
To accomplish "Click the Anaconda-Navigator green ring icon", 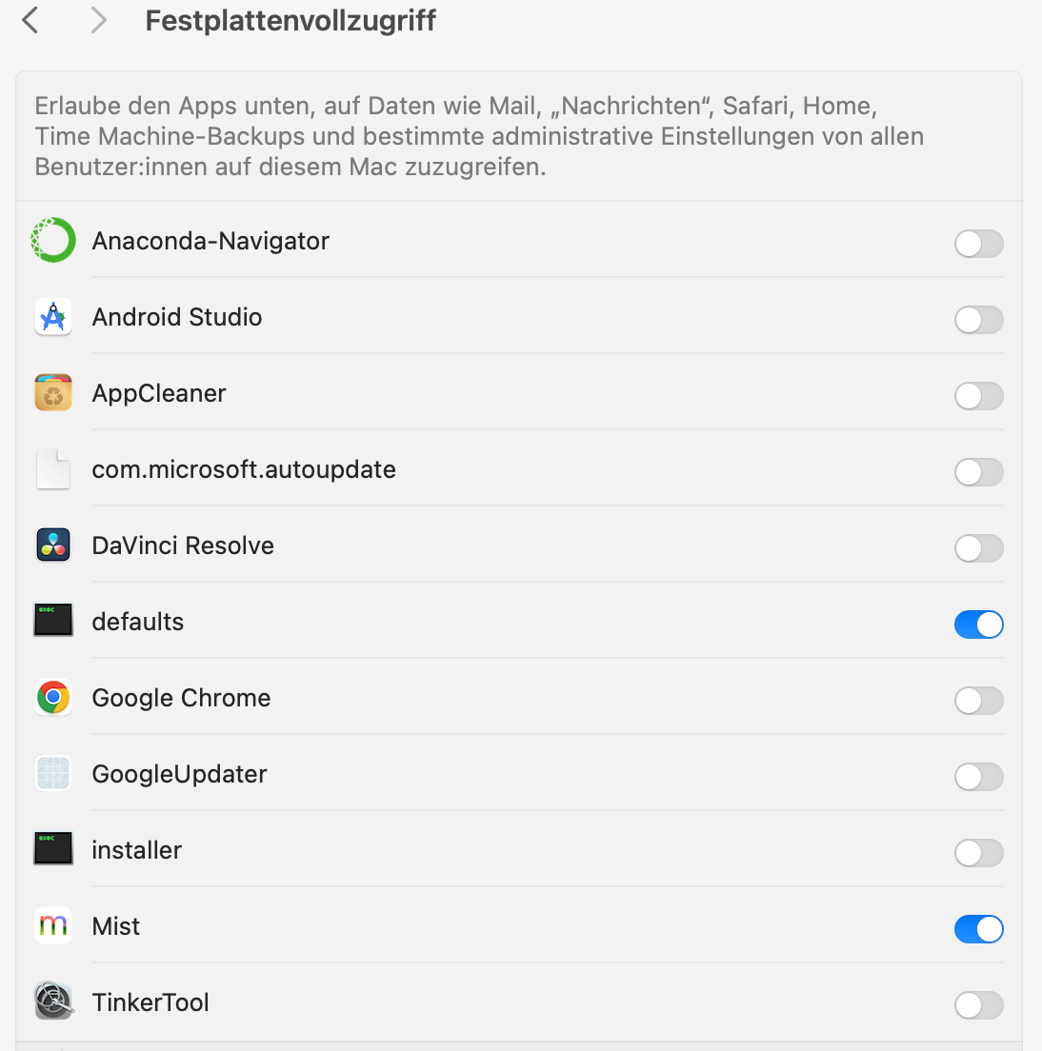I will (53, 240).
